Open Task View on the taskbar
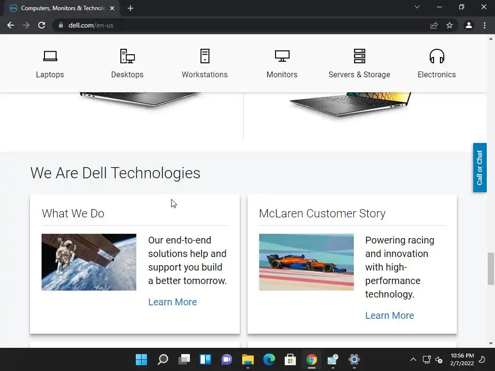495x371 pixels. pos(184,359)
